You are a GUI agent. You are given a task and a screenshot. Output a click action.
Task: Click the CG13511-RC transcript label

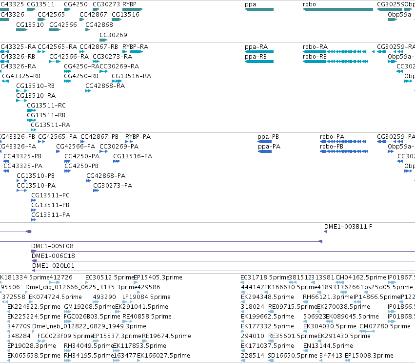[46, 106]
